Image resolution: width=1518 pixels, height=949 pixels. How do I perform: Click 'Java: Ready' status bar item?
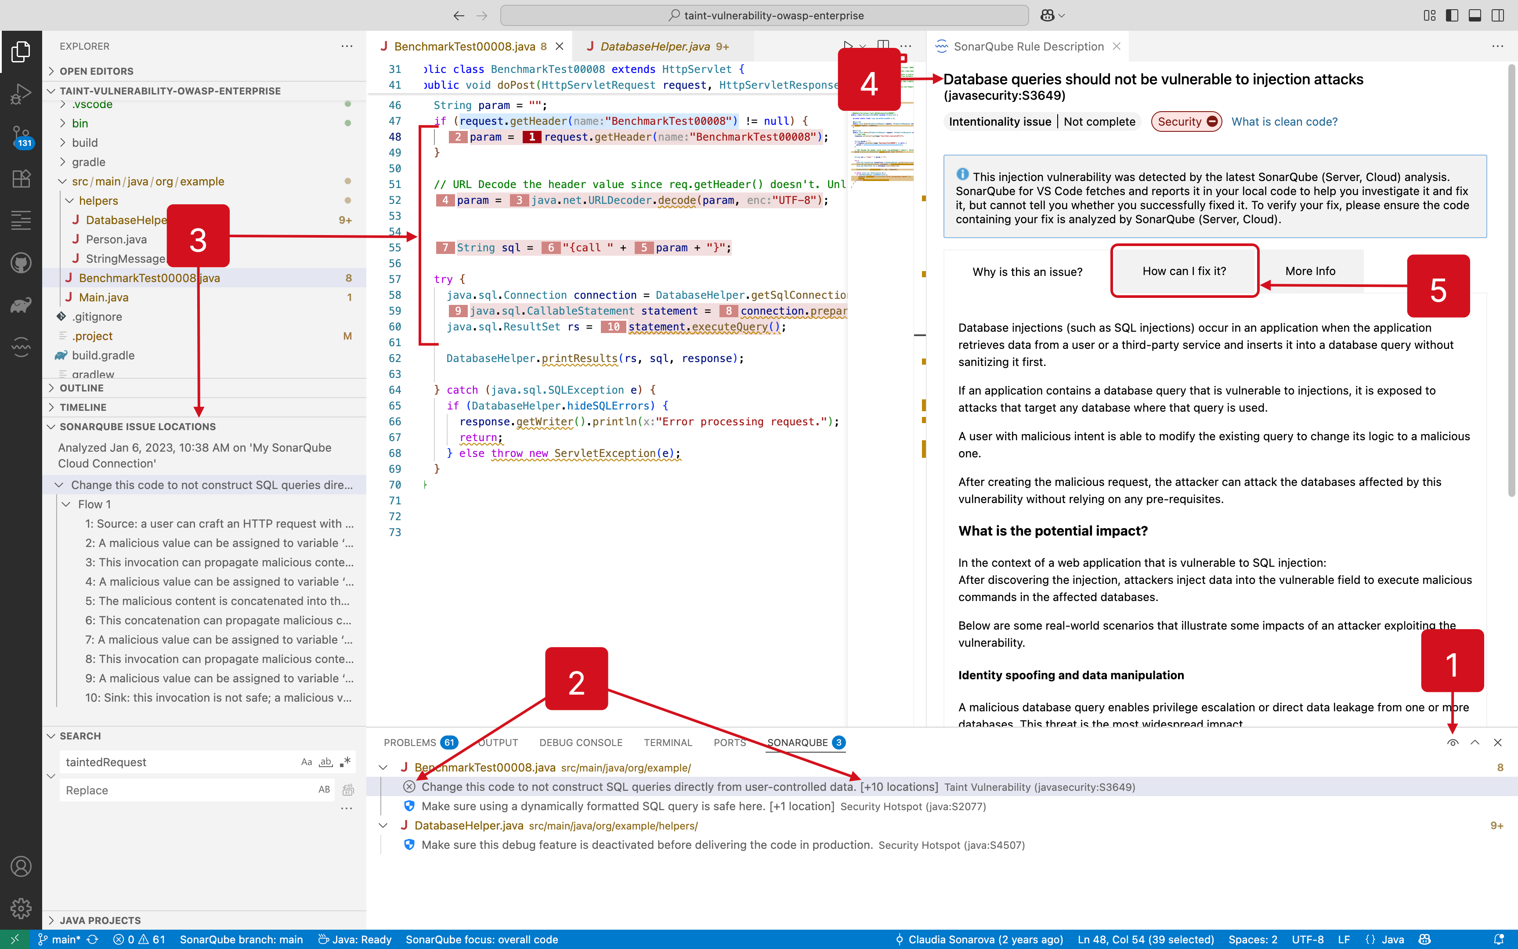(x=355, y=940)
